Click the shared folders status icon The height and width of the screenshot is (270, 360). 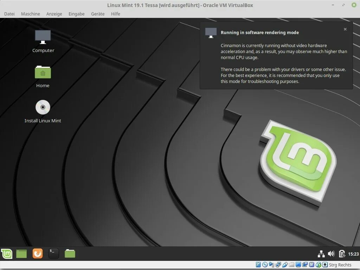pos(292,265)
